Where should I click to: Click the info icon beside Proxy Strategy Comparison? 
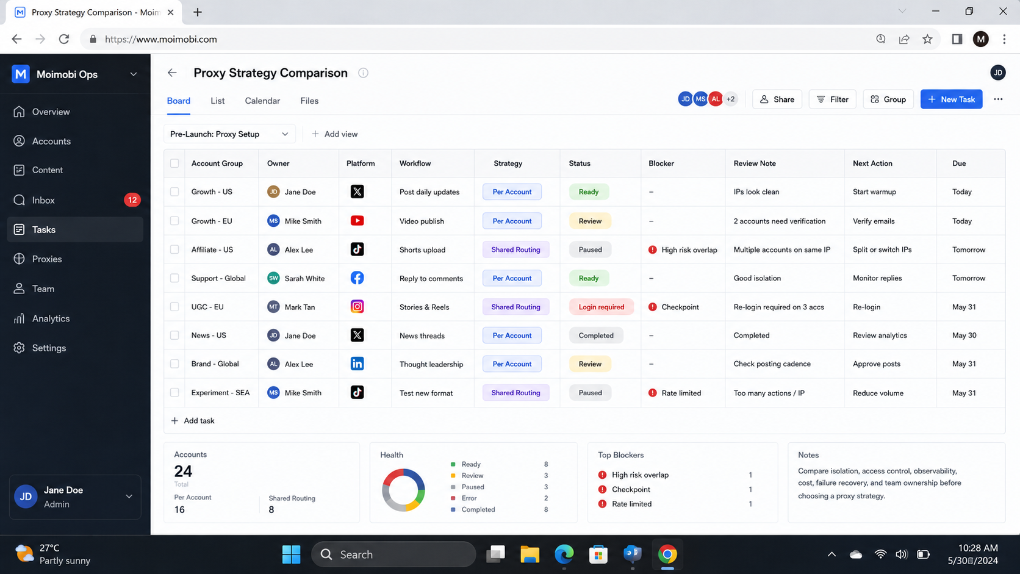pyautogui.click(x=363, y=73)
